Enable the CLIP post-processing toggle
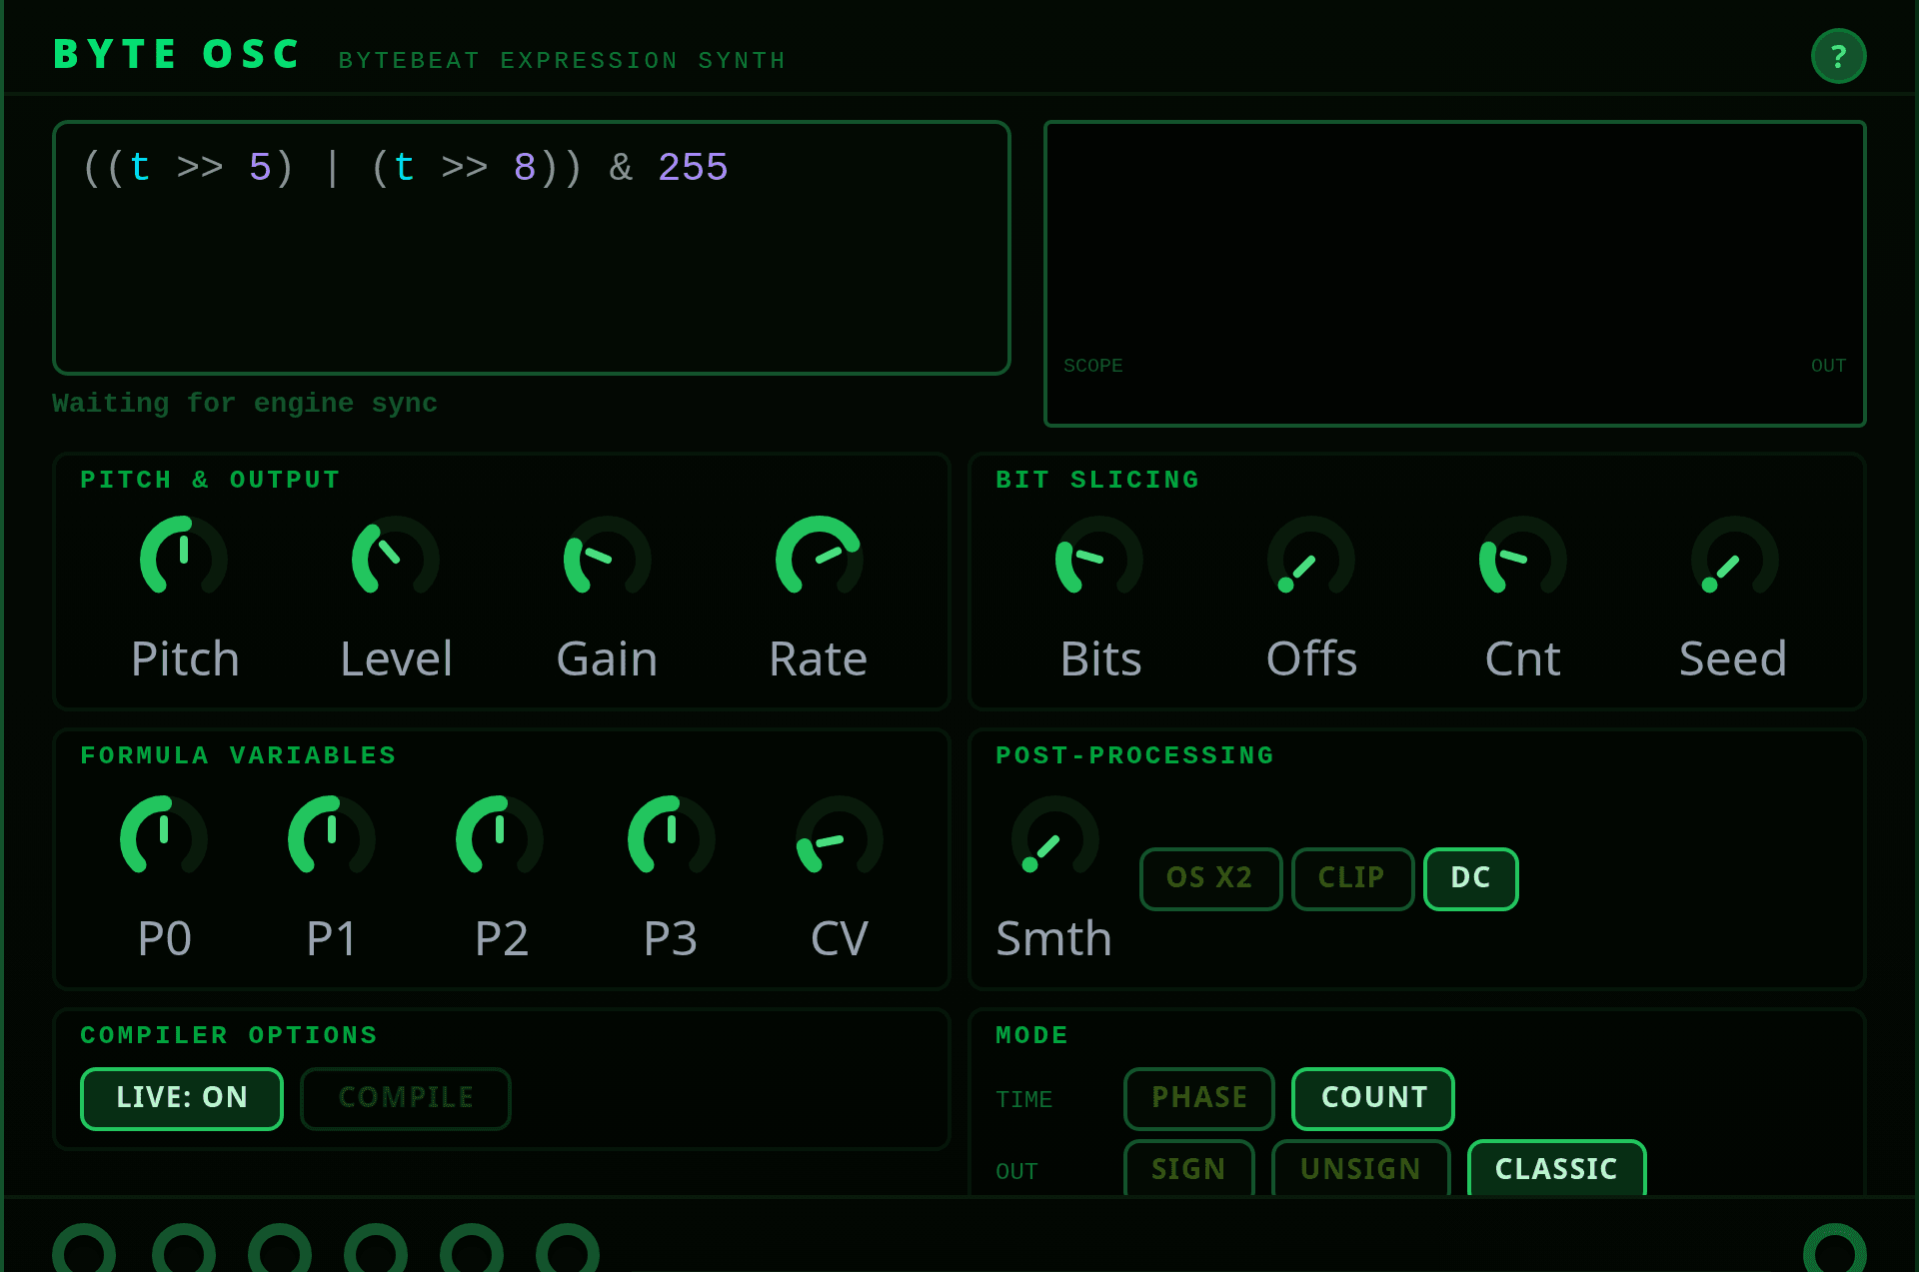 1351,878
